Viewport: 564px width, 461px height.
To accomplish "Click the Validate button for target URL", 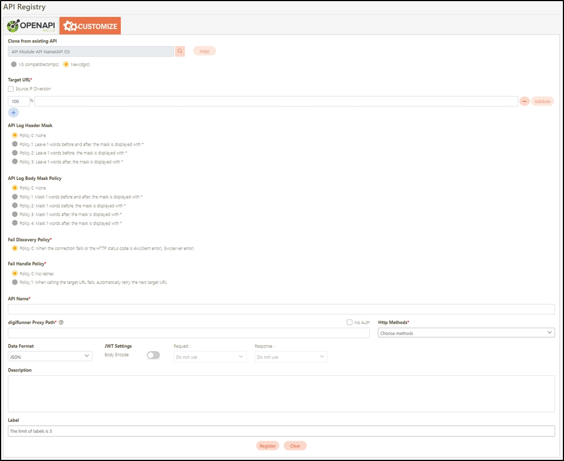I will pos(542,101).
